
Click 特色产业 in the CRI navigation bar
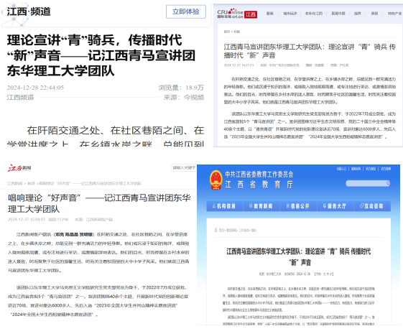coord(394,14)
